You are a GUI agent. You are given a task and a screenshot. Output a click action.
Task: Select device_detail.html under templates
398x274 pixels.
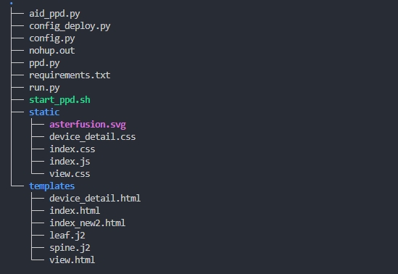95,198
